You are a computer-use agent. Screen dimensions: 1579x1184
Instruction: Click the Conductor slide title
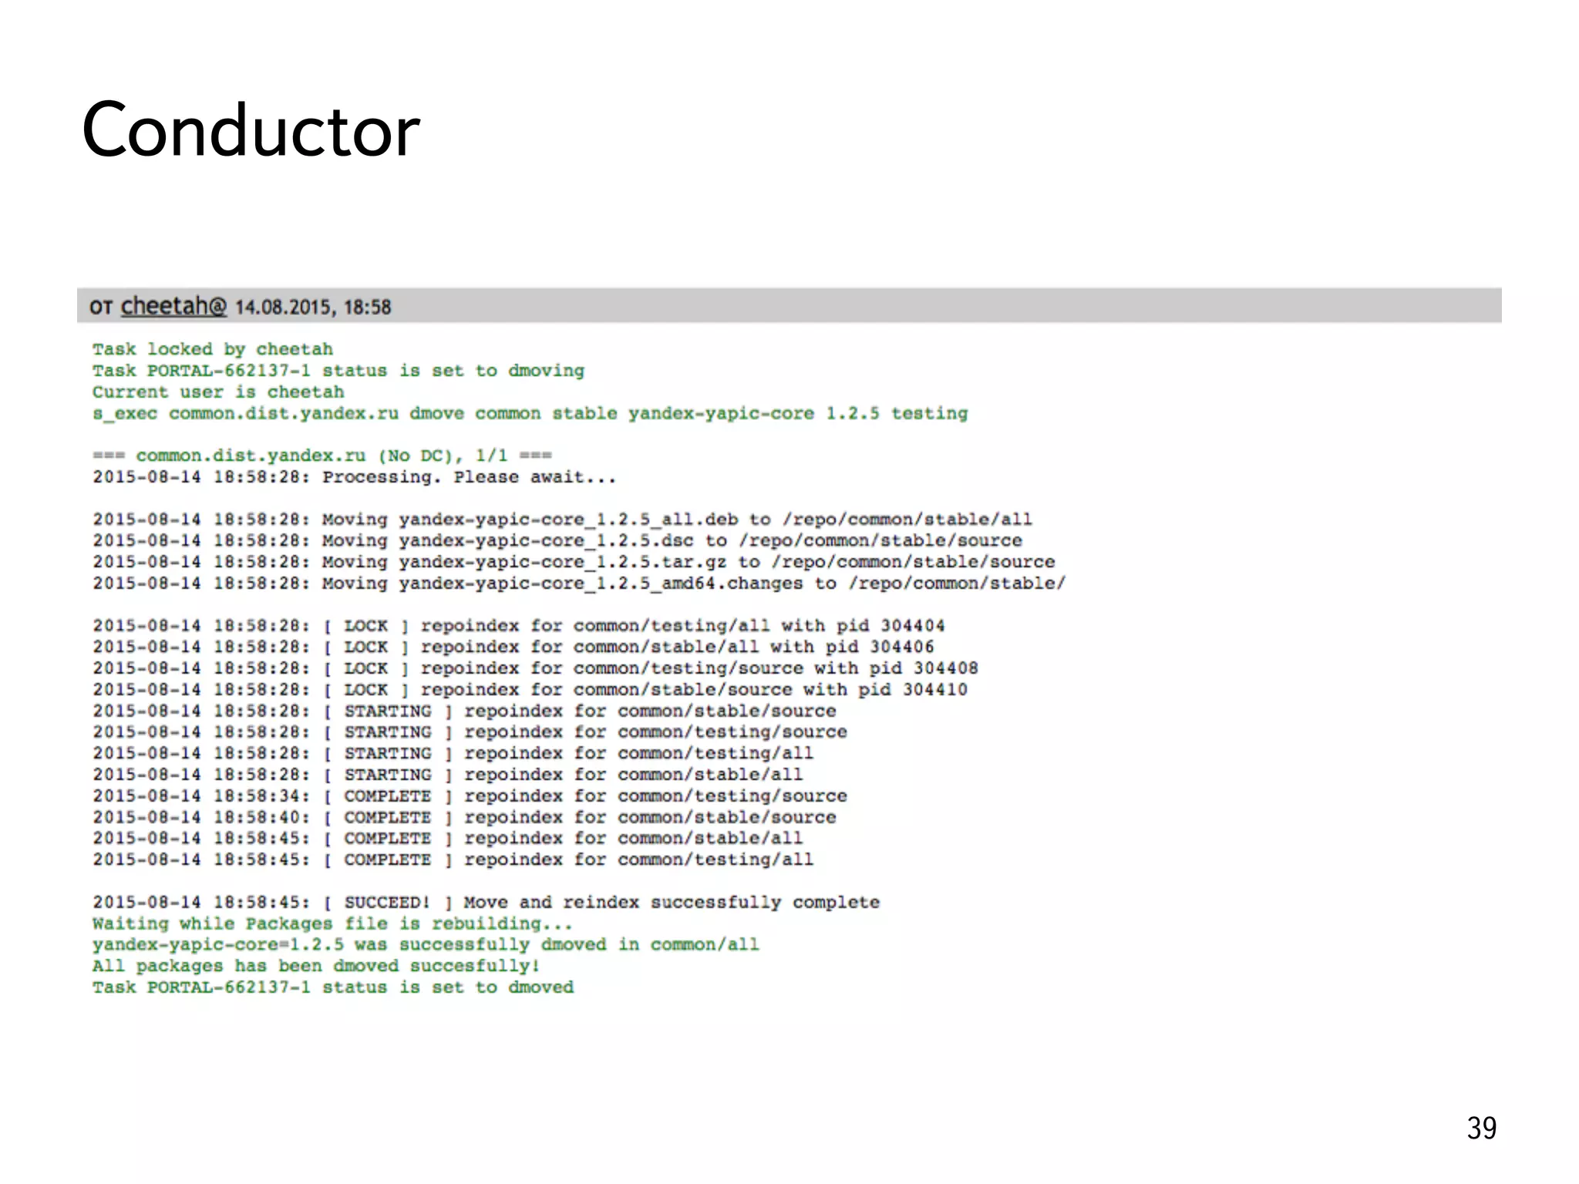tap(251, 130)
